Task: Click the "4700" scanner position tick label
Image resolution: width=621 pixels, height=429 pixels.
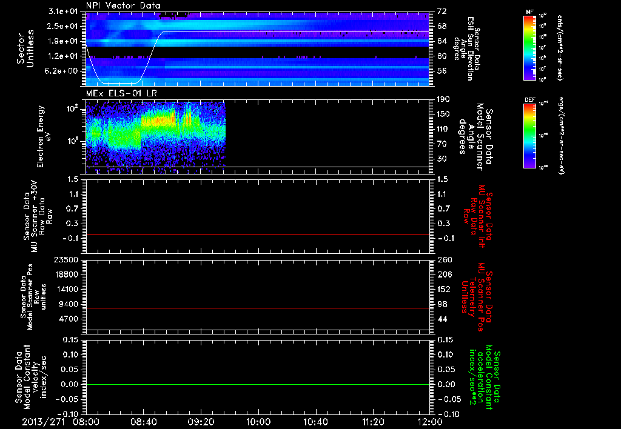Action: point(69,319)
